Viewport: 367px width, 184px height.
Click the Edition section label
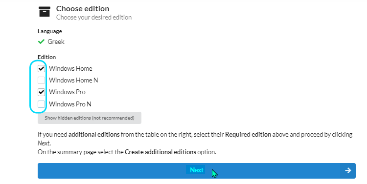47,57
